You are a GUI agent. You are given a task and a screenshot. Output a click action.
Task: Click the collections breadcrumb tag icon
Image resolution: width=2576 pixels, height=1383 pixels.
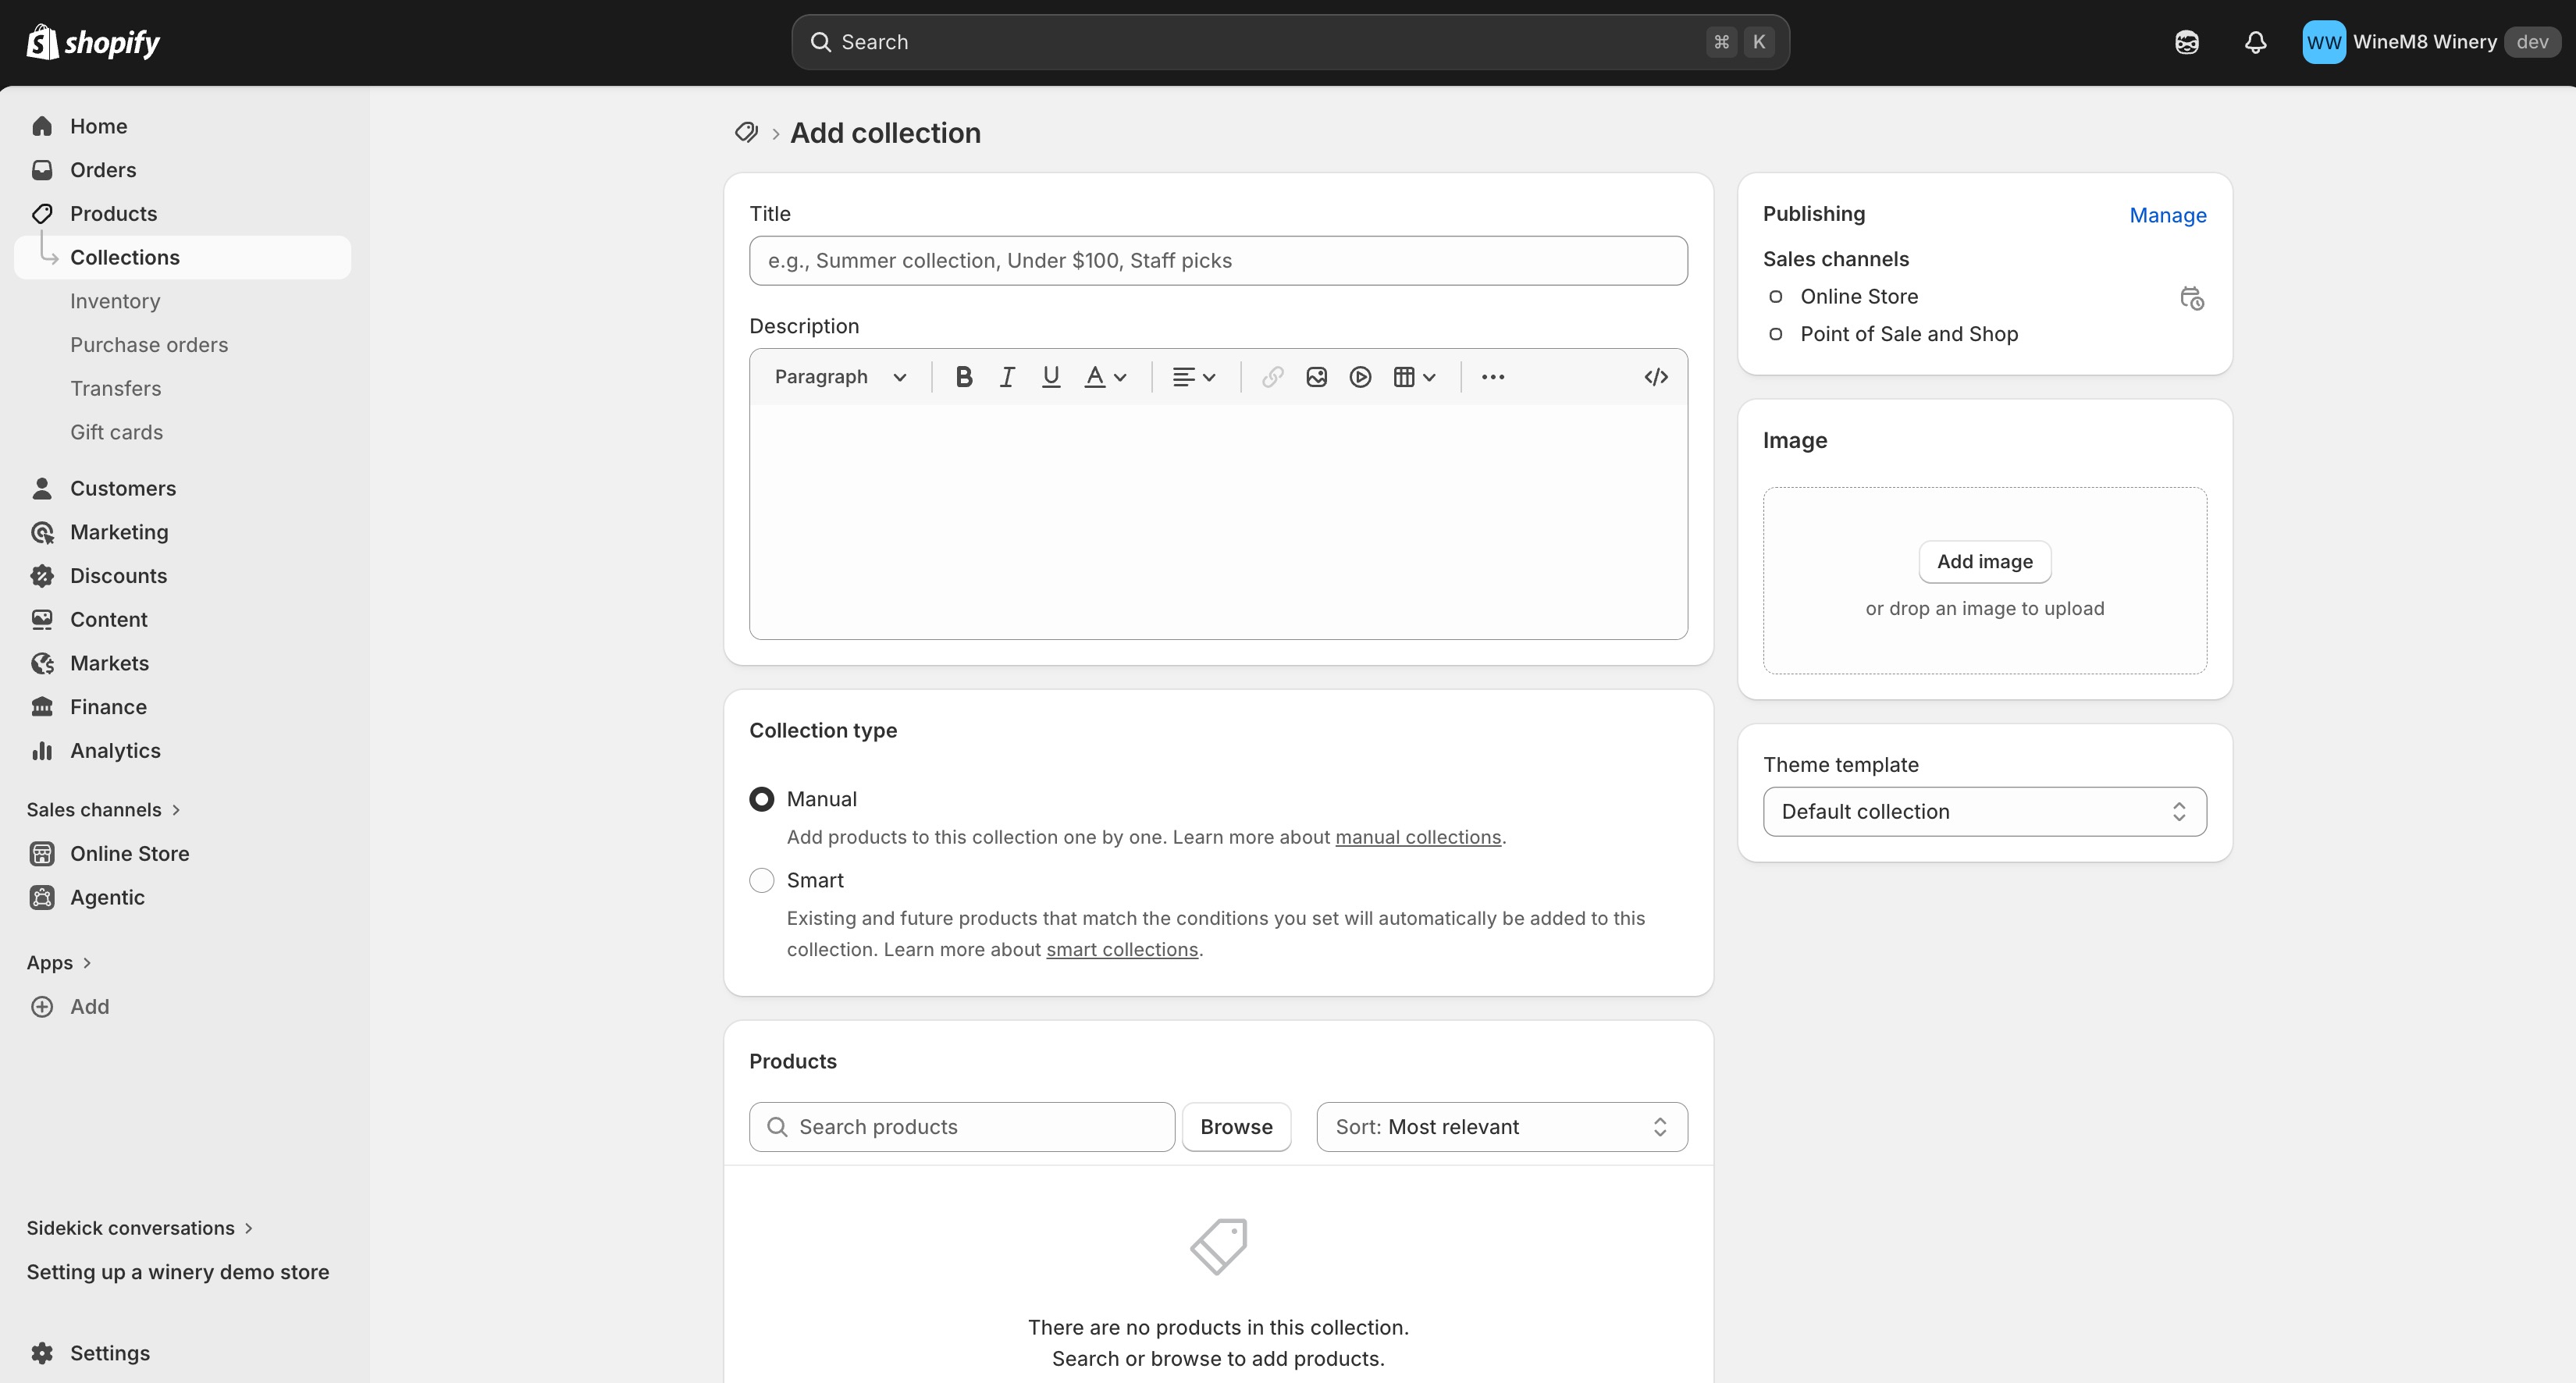[x=746, y=133]
